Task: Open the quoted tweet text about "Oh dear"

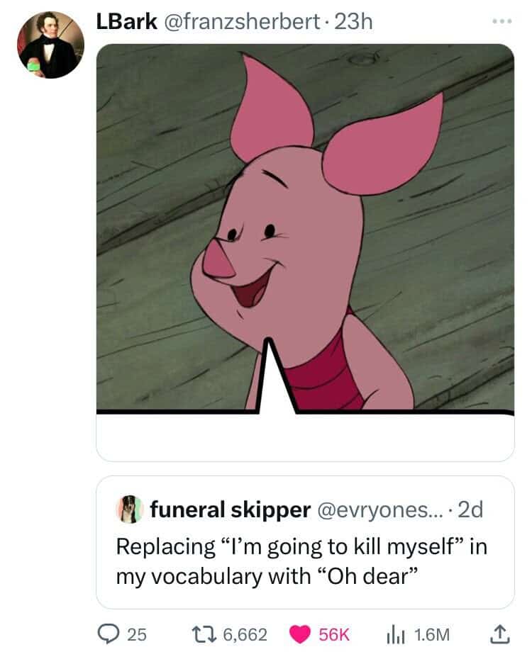Action: (x=301, y=561)
